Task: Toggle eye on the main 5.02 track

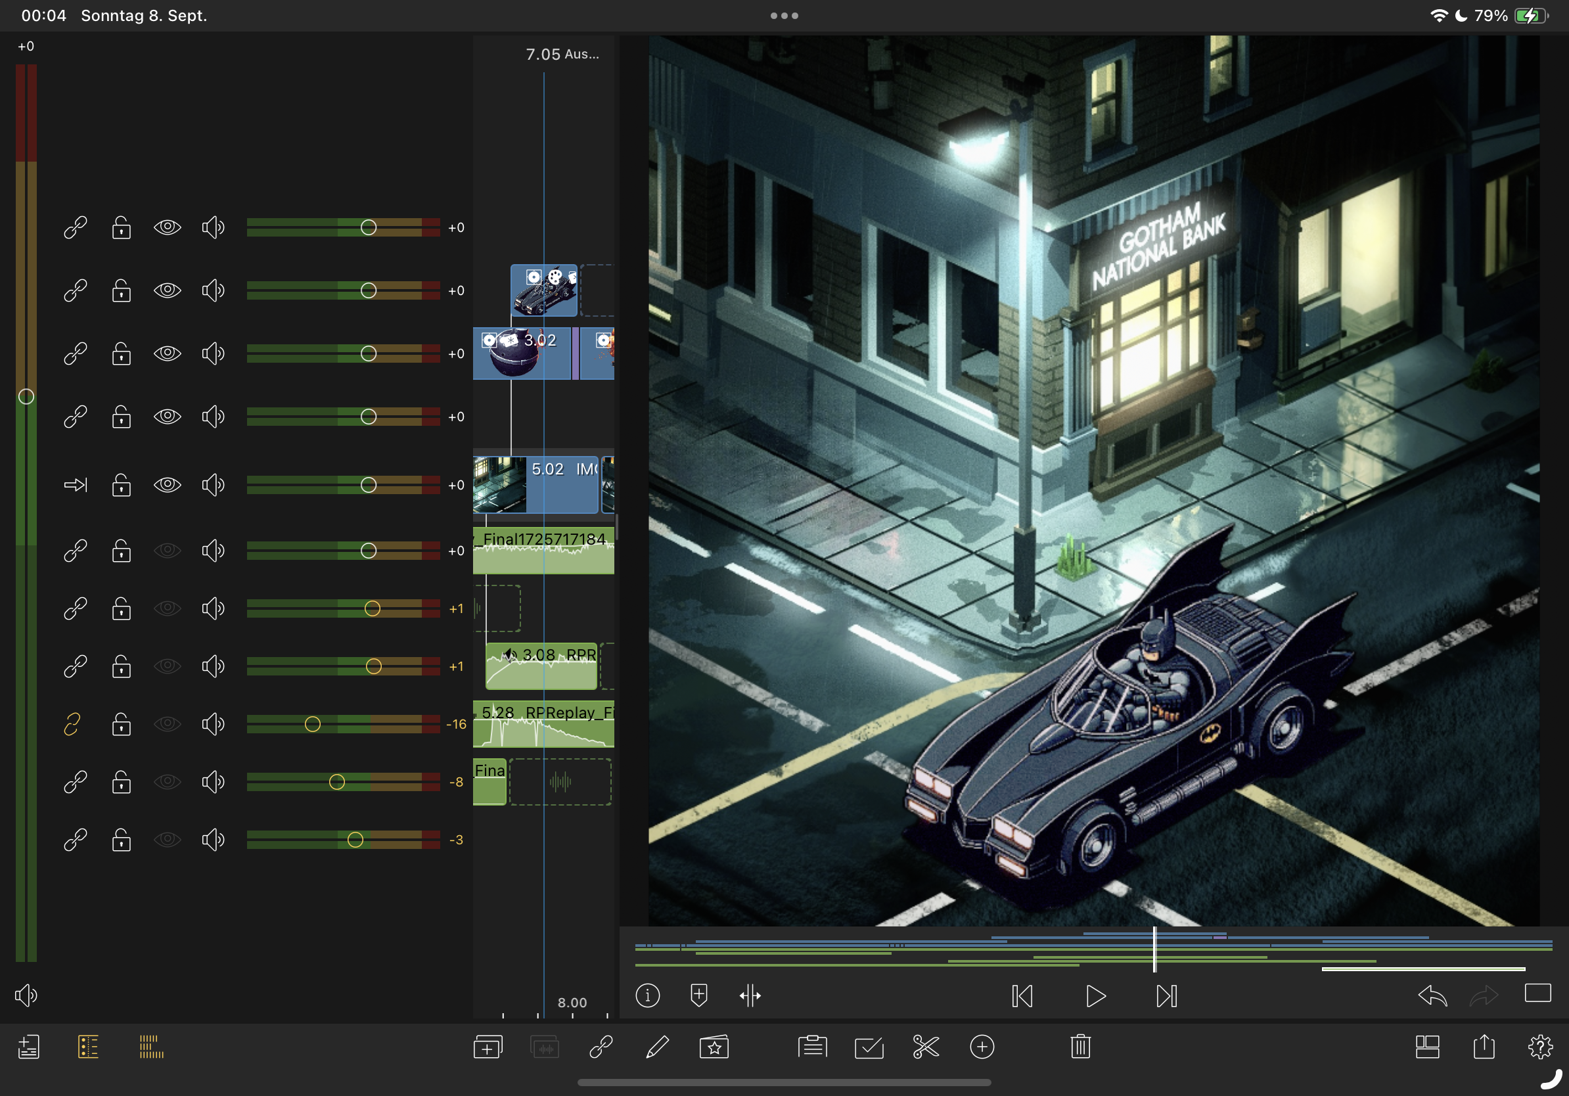Action: click(168, 485)
